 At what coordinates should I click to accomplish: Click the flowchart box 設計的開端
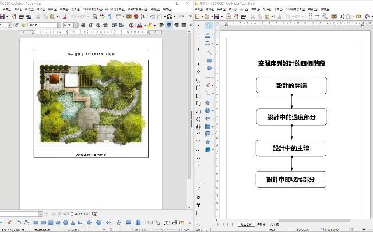pyautogui.click(x=291, y=85)
